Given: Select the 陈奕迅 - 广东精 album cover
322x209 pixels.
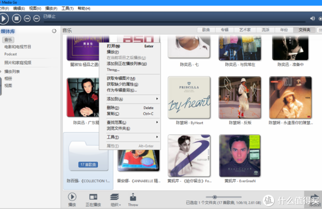Looking at the screenshot, I should click(83, 97).
